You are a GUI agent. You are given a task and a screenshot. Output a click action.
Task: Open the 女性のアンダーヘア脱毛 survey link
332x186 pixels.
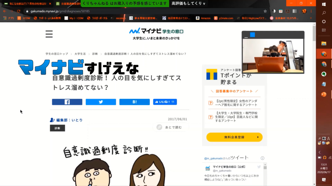[234, 103]
